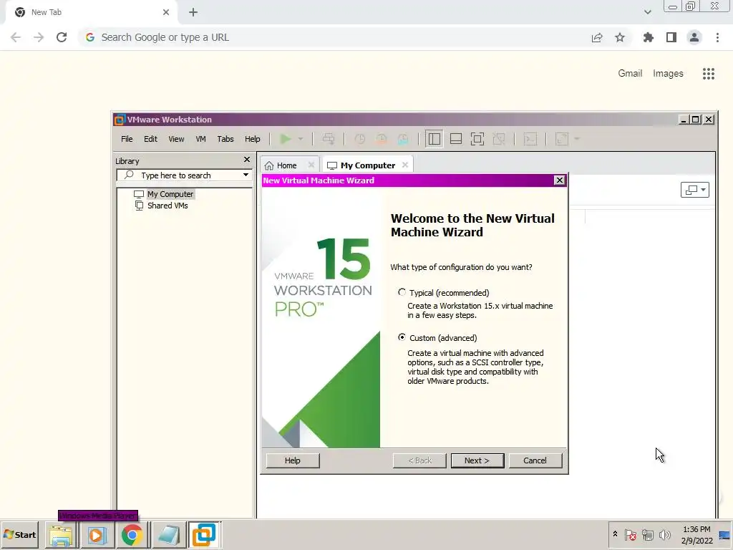This screenshot has height=550, width=733.
Task: Open the Chrome tab search chevron
Action: click(x=647, y=12)
